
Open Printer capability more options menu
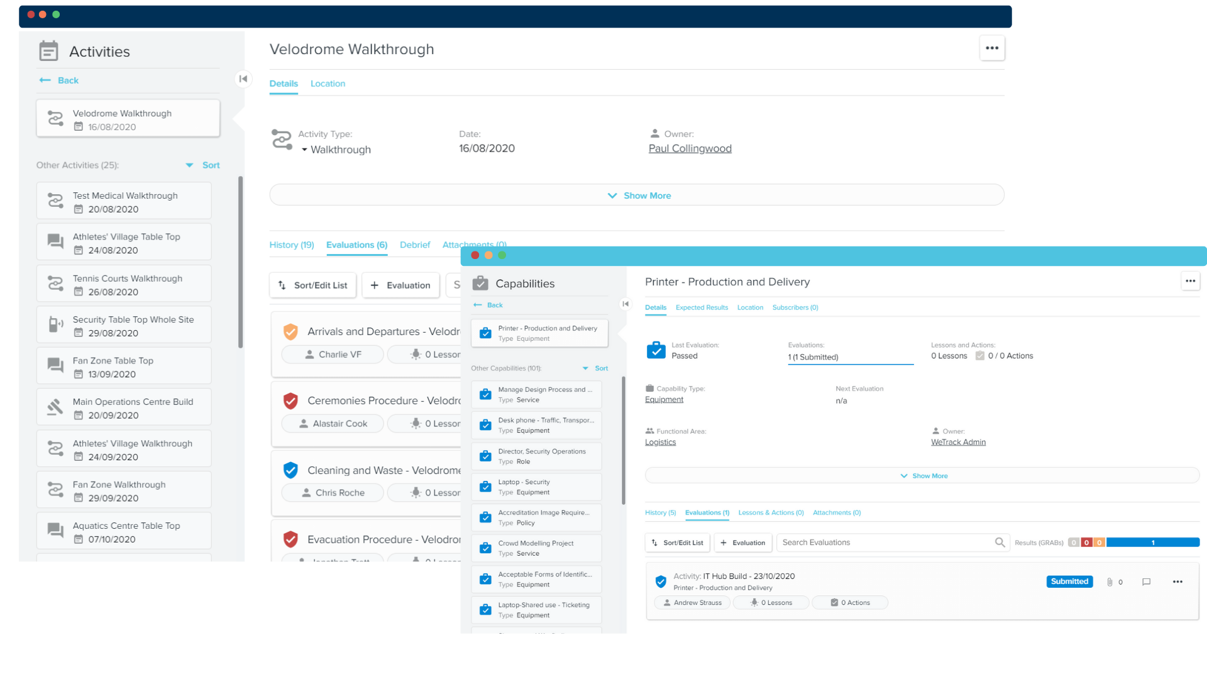pos(1190,282)
